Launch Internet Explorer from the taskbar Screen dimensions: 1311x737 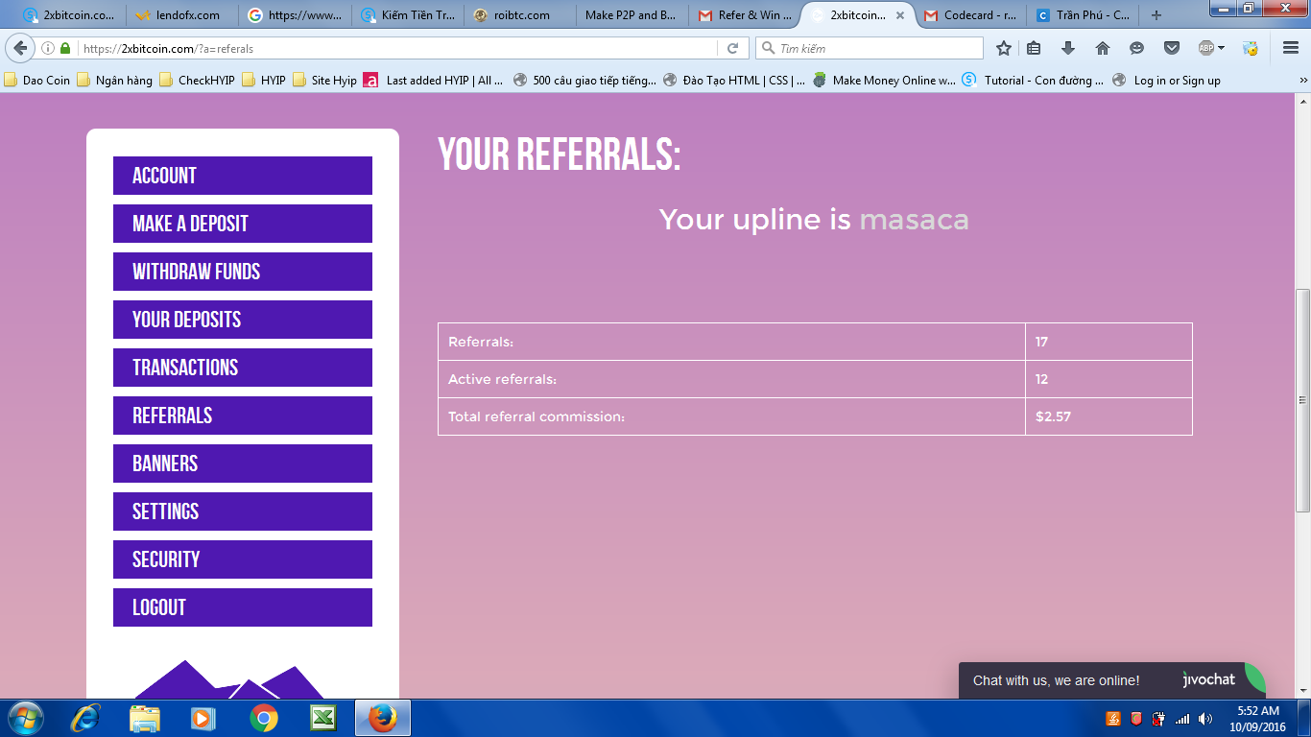pos(85,718)
